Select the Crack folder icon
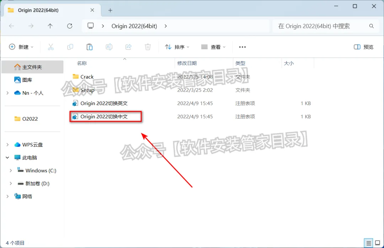Screen dimensions: 384x248 click(76, 76)
